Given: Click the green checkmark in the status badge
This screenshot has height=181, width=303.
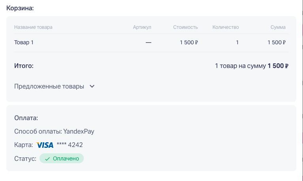Looking at the screenshot, I should point(47,159).
